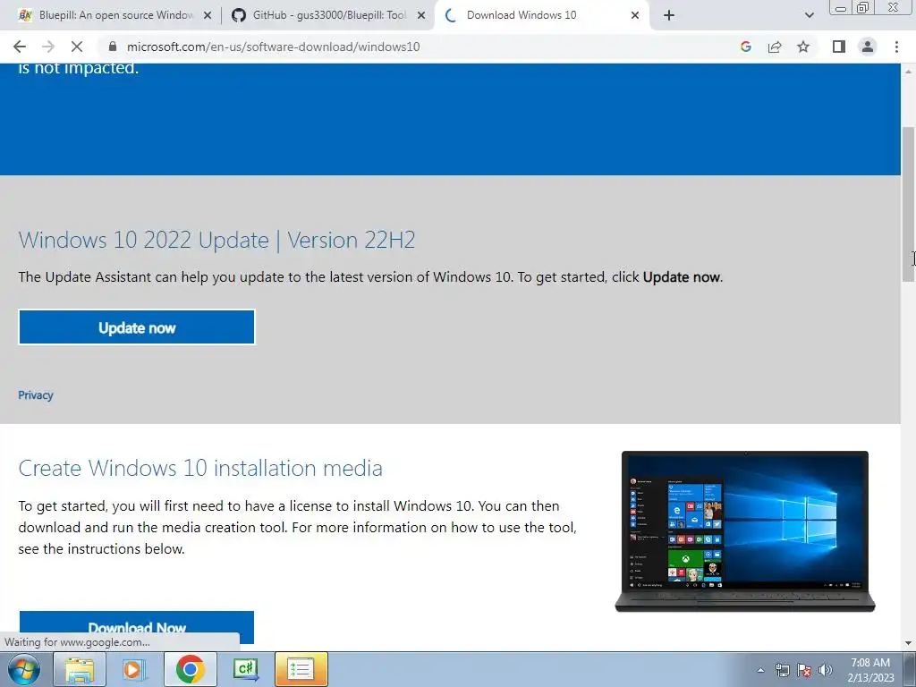Image resolution: width=916 pixels, height=687 pixels.
Task: Switch to the GitHub gus33000/Bluepill tab
Action: tap(329, 16)
